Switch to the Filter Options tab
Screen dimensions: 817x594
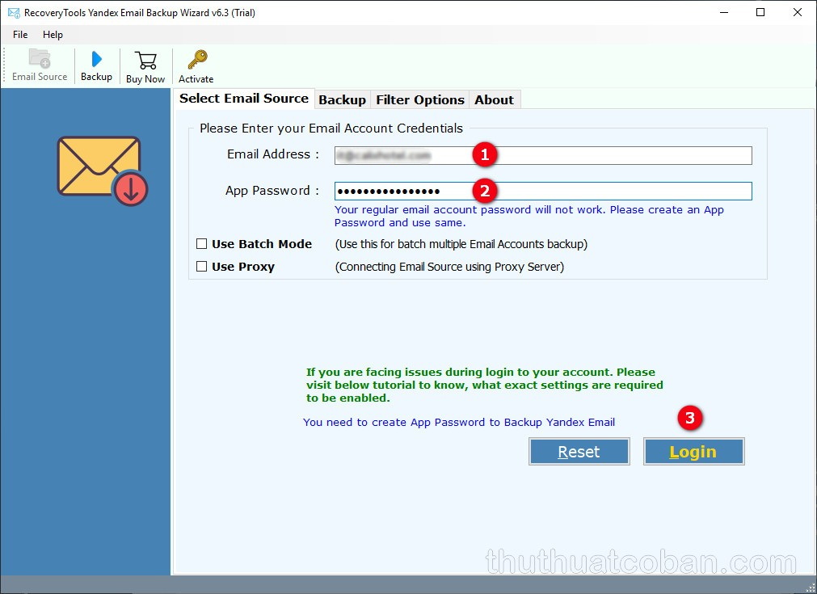click(x=419, y=99)
